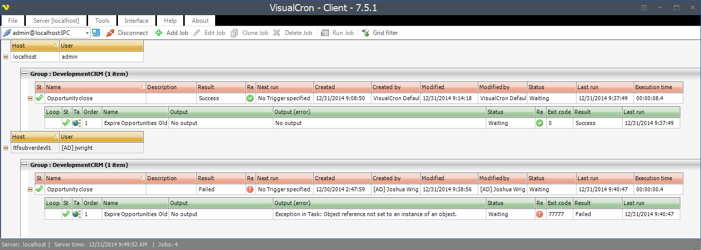Screen dimensions: 701x250
Task: Click the red failed result icon on the Opportunity close job
Action: click(250, 189)
